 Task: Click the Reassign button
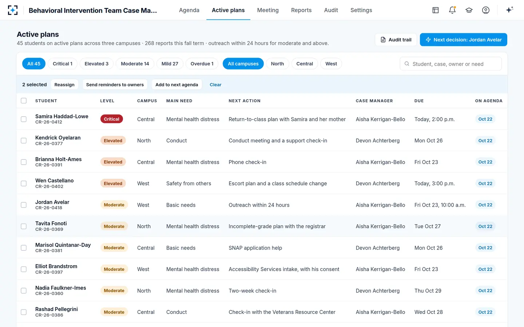click(64, 85)
